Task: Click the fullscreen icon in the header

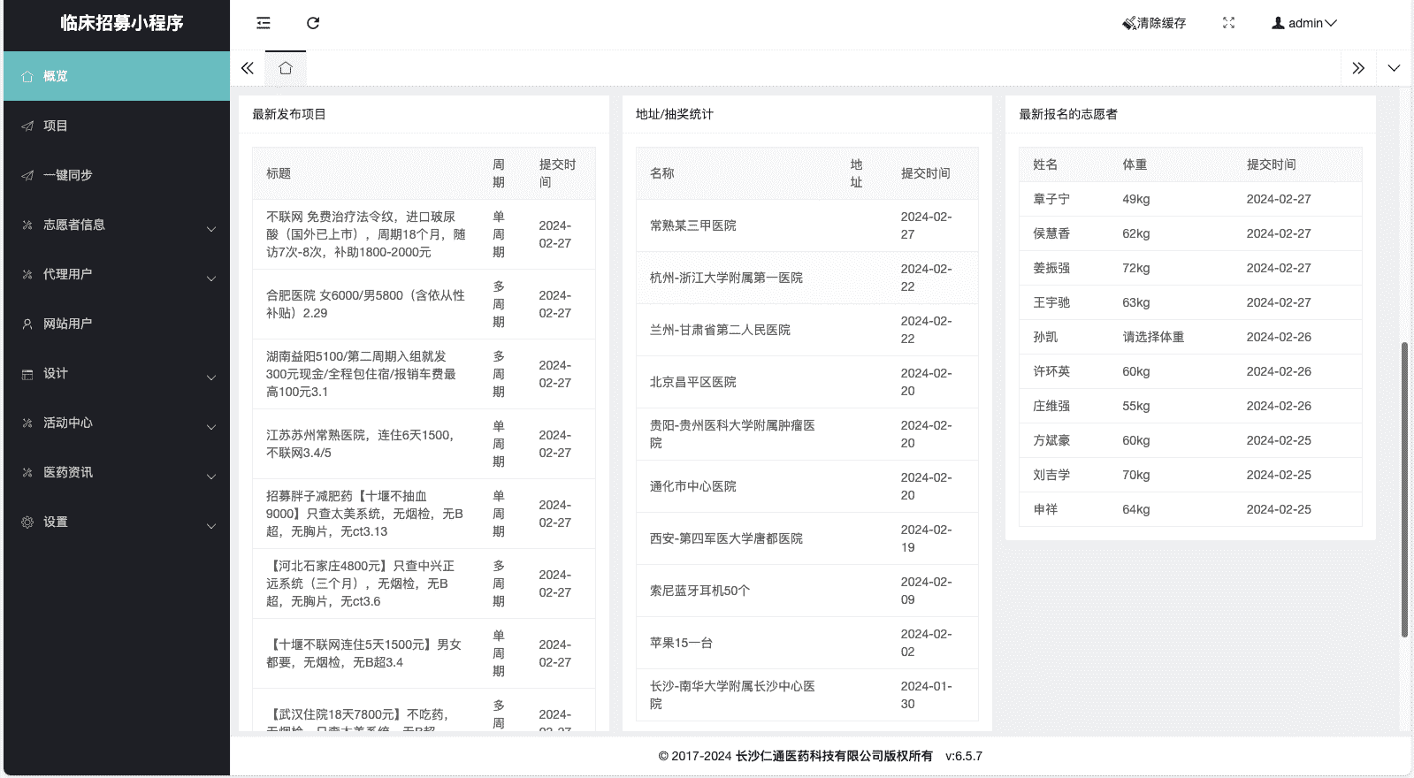Action: coord(1228,23)
